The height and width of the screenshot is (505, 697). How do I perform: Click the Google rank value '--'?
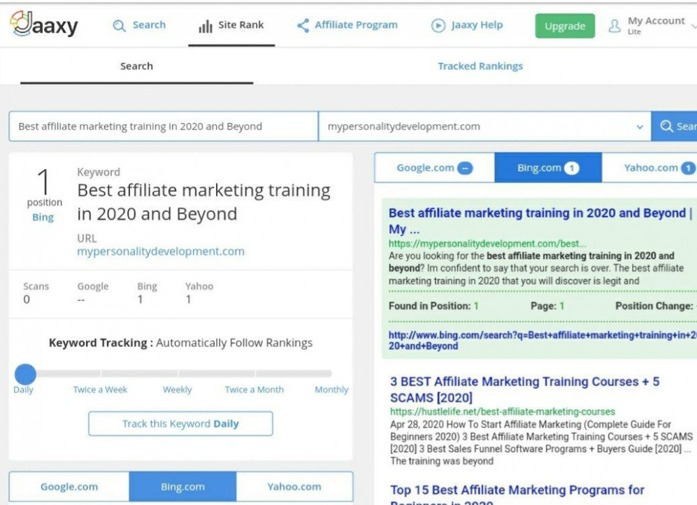[x=80, y=299]
